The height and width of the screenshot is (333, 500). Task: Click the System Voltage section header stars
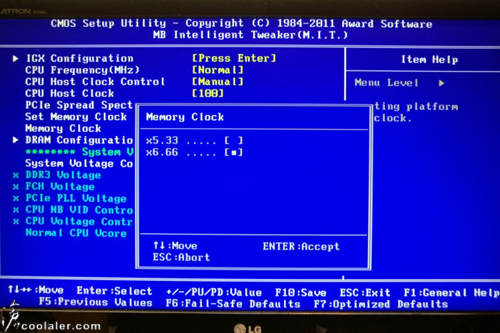51,152
